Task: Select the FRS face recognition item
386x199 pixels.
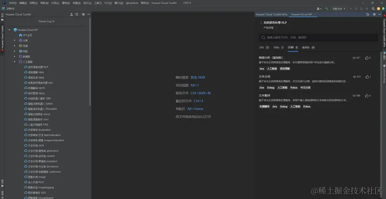Action: [x=36, y=124]
